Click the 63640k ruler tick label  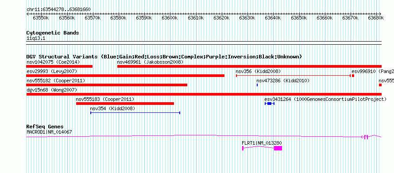(x=273, y=18)
